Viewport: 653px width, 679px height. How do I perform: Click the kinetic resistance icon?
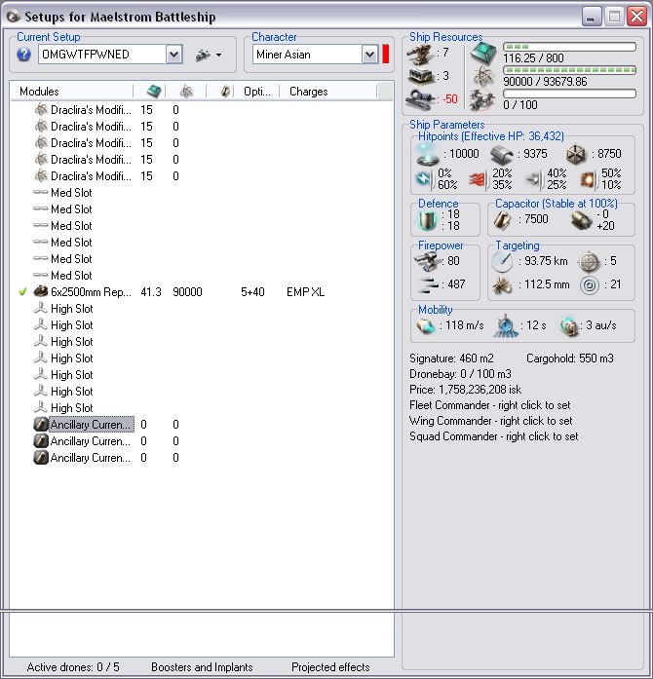(x=533, y=179)
